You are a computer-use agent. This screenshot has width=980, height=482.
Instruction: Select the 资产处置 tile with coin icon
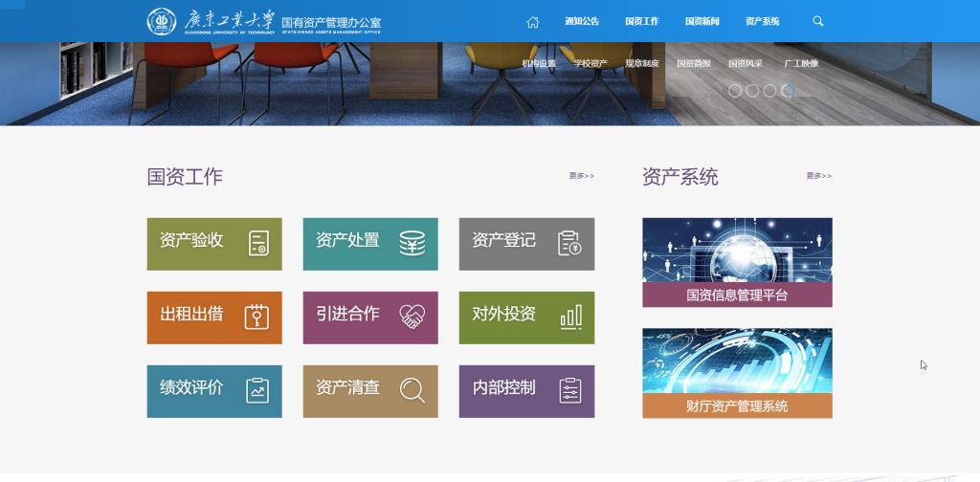370,243
